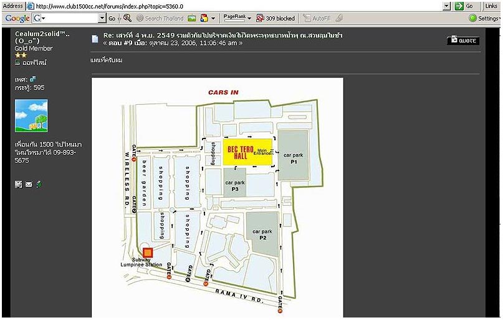
Task: Click the Gold Member text
Action: click(34, 48)
